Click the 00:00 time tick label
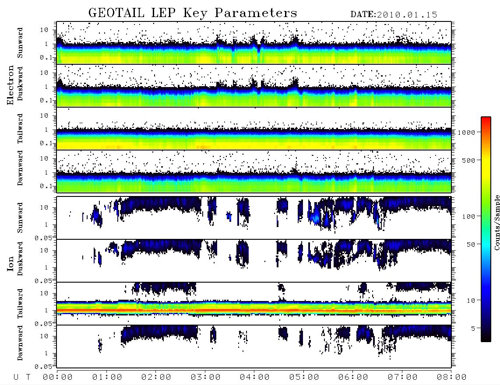 click(x=58, y=378)
